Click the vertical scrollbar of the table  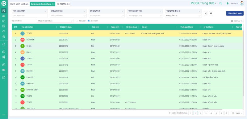pyautogui.click(x=243, y=63)
